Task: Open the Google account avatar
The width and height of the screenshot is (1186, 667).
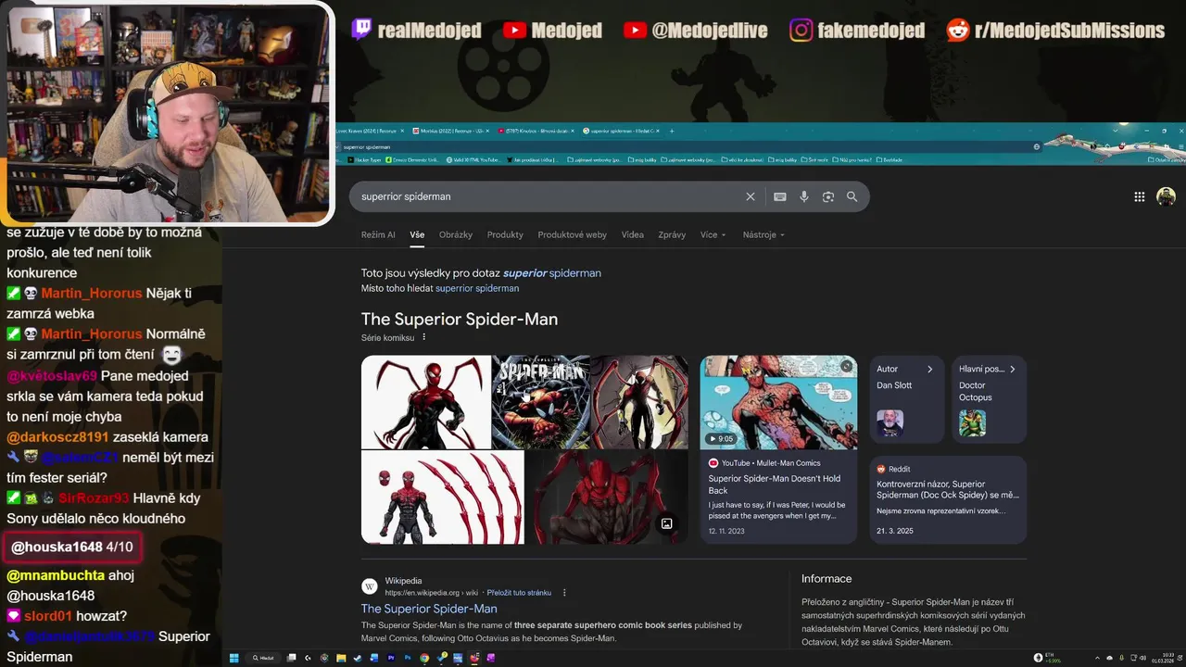Action: point(1167,196)
